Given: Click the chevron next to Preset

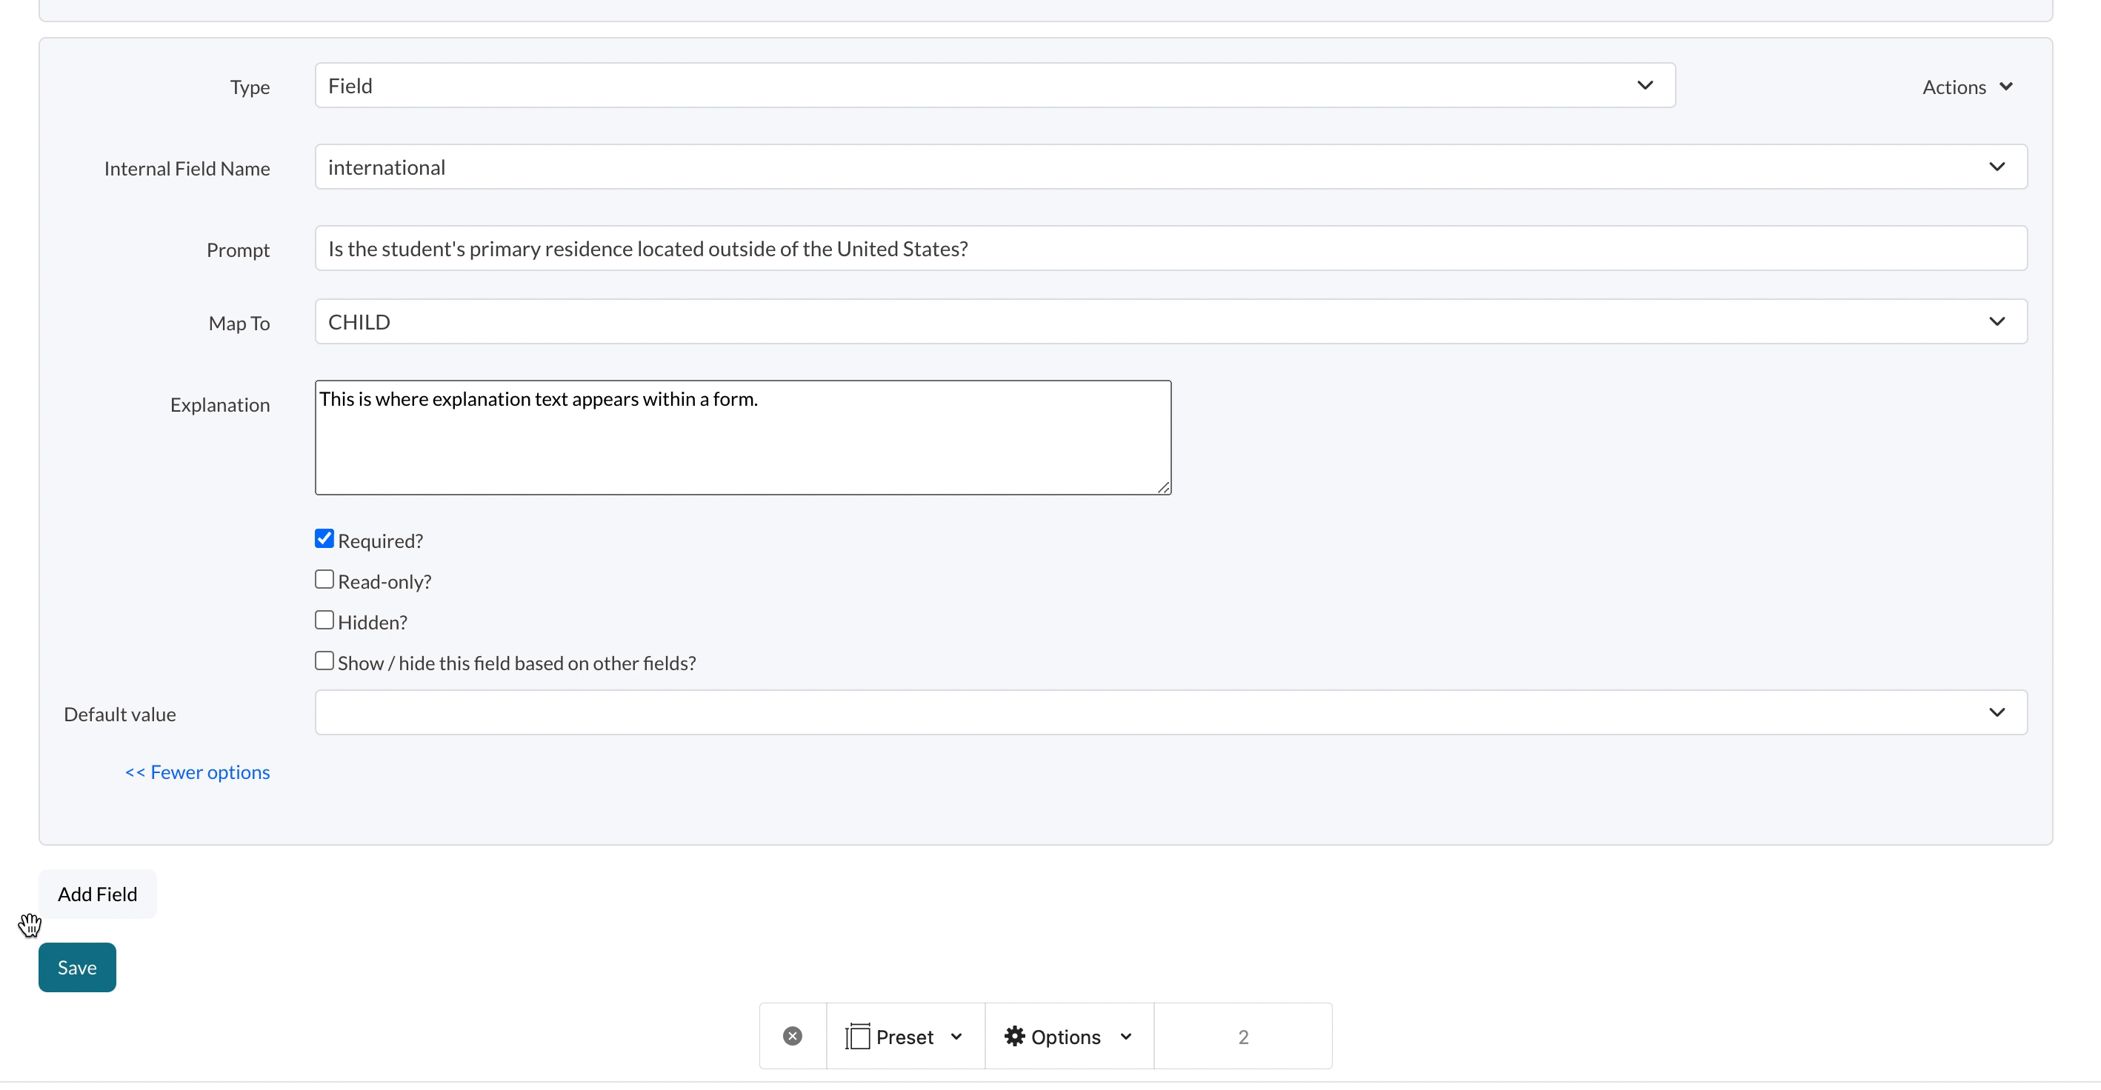Looking at the screenshot, I should [x=956, y=1036].
